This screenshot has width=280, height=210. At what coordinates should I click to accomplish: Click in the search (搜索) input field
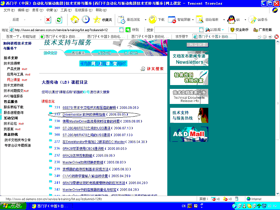(177, 30)
